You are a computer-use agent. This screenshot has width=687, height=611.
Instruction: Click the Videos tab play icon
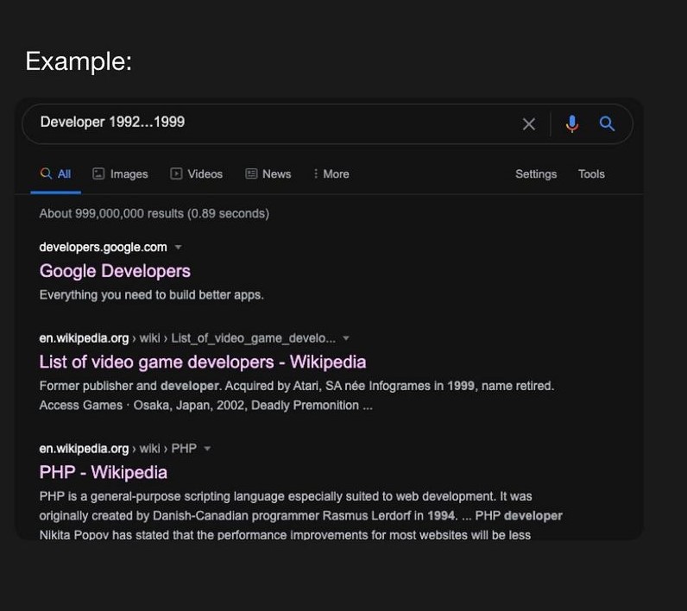[x=176, y=173]
